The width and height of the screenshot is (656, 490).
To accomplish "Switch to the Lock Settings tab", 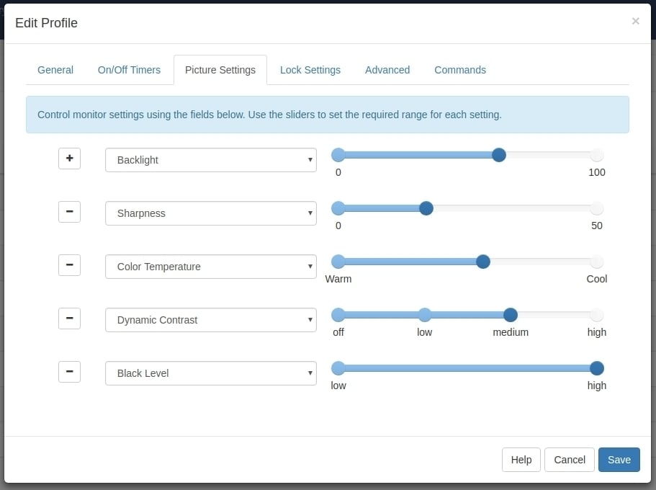I will point(310,70).
